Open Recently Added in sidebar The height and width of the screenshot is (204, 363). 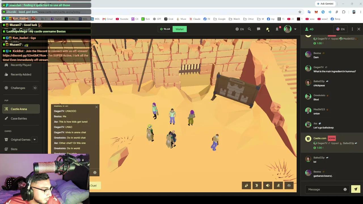(21, 75)
